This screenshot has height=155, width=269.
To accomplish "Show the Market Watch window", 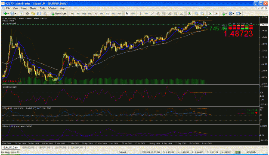I will click(x=21, y=13).
